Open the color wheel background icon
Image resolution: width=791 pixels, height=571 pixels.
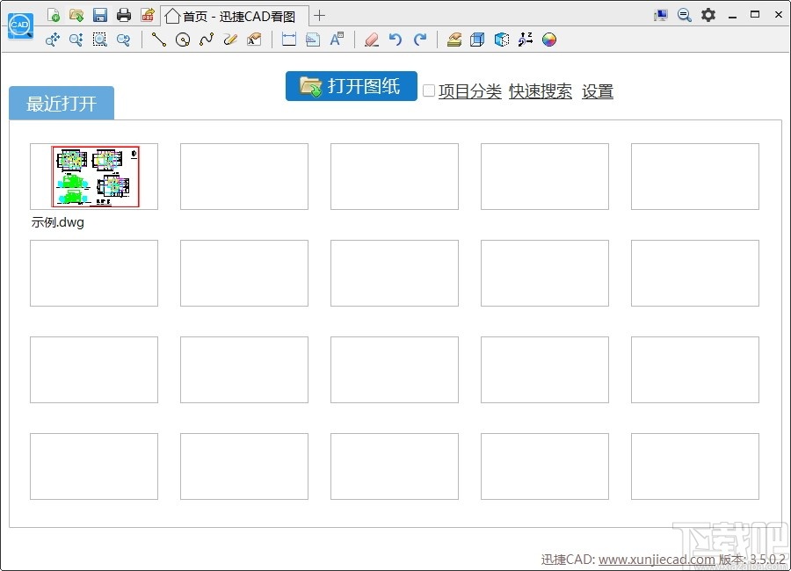tap(548, 40)
